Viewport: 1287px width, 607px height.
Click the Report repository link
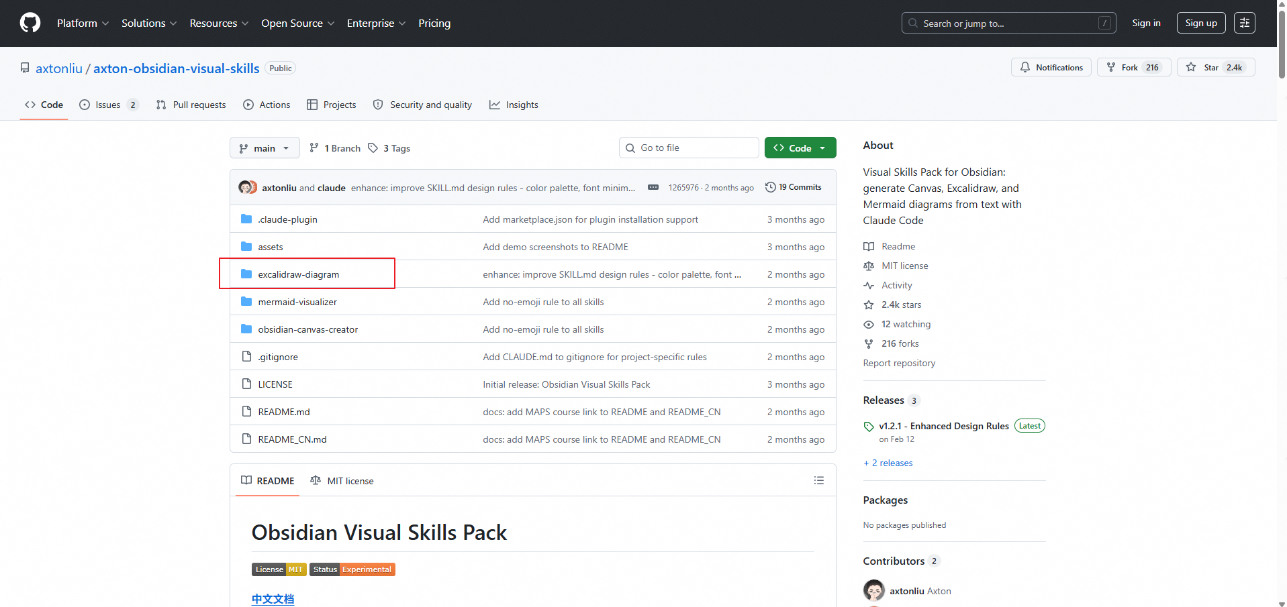point(899,363)
